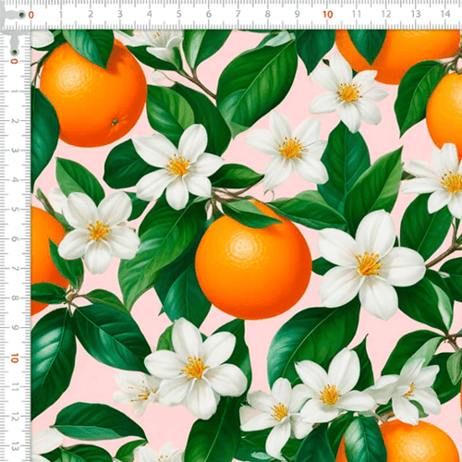The height and width of the screenshot is (462, 462).
Task: Click the red 0 on the vertical ruler
Action: (14, 62)
